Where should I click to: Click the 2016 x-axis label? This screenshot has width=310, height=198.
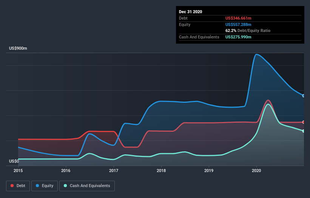coord(66,171)
